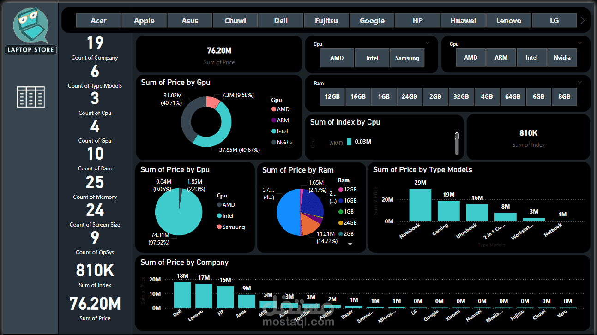Select 16GB in the Ram slicer
Screen dimensions: 597x335
click(358, 97)
